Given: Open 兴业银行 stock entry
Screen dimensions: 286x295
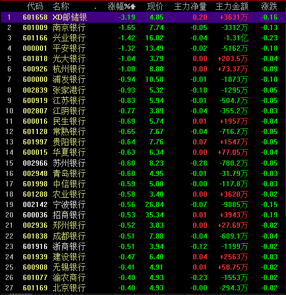Looking at the screenshot, I should click(69, 38).
